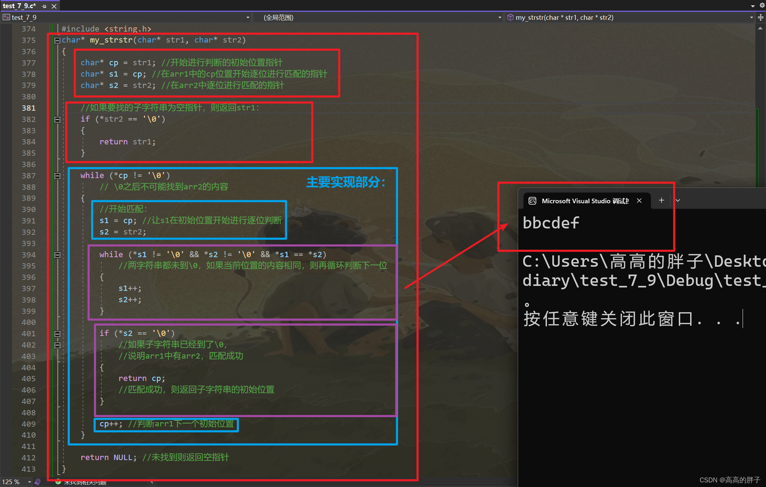Close the test_7_9.c document tab
766x487 pixels.
(x=54, y=6)
